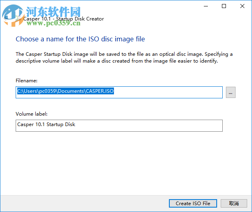Click empty space after the path in Filename box
The image size is (252, 212).
point(169,92)
